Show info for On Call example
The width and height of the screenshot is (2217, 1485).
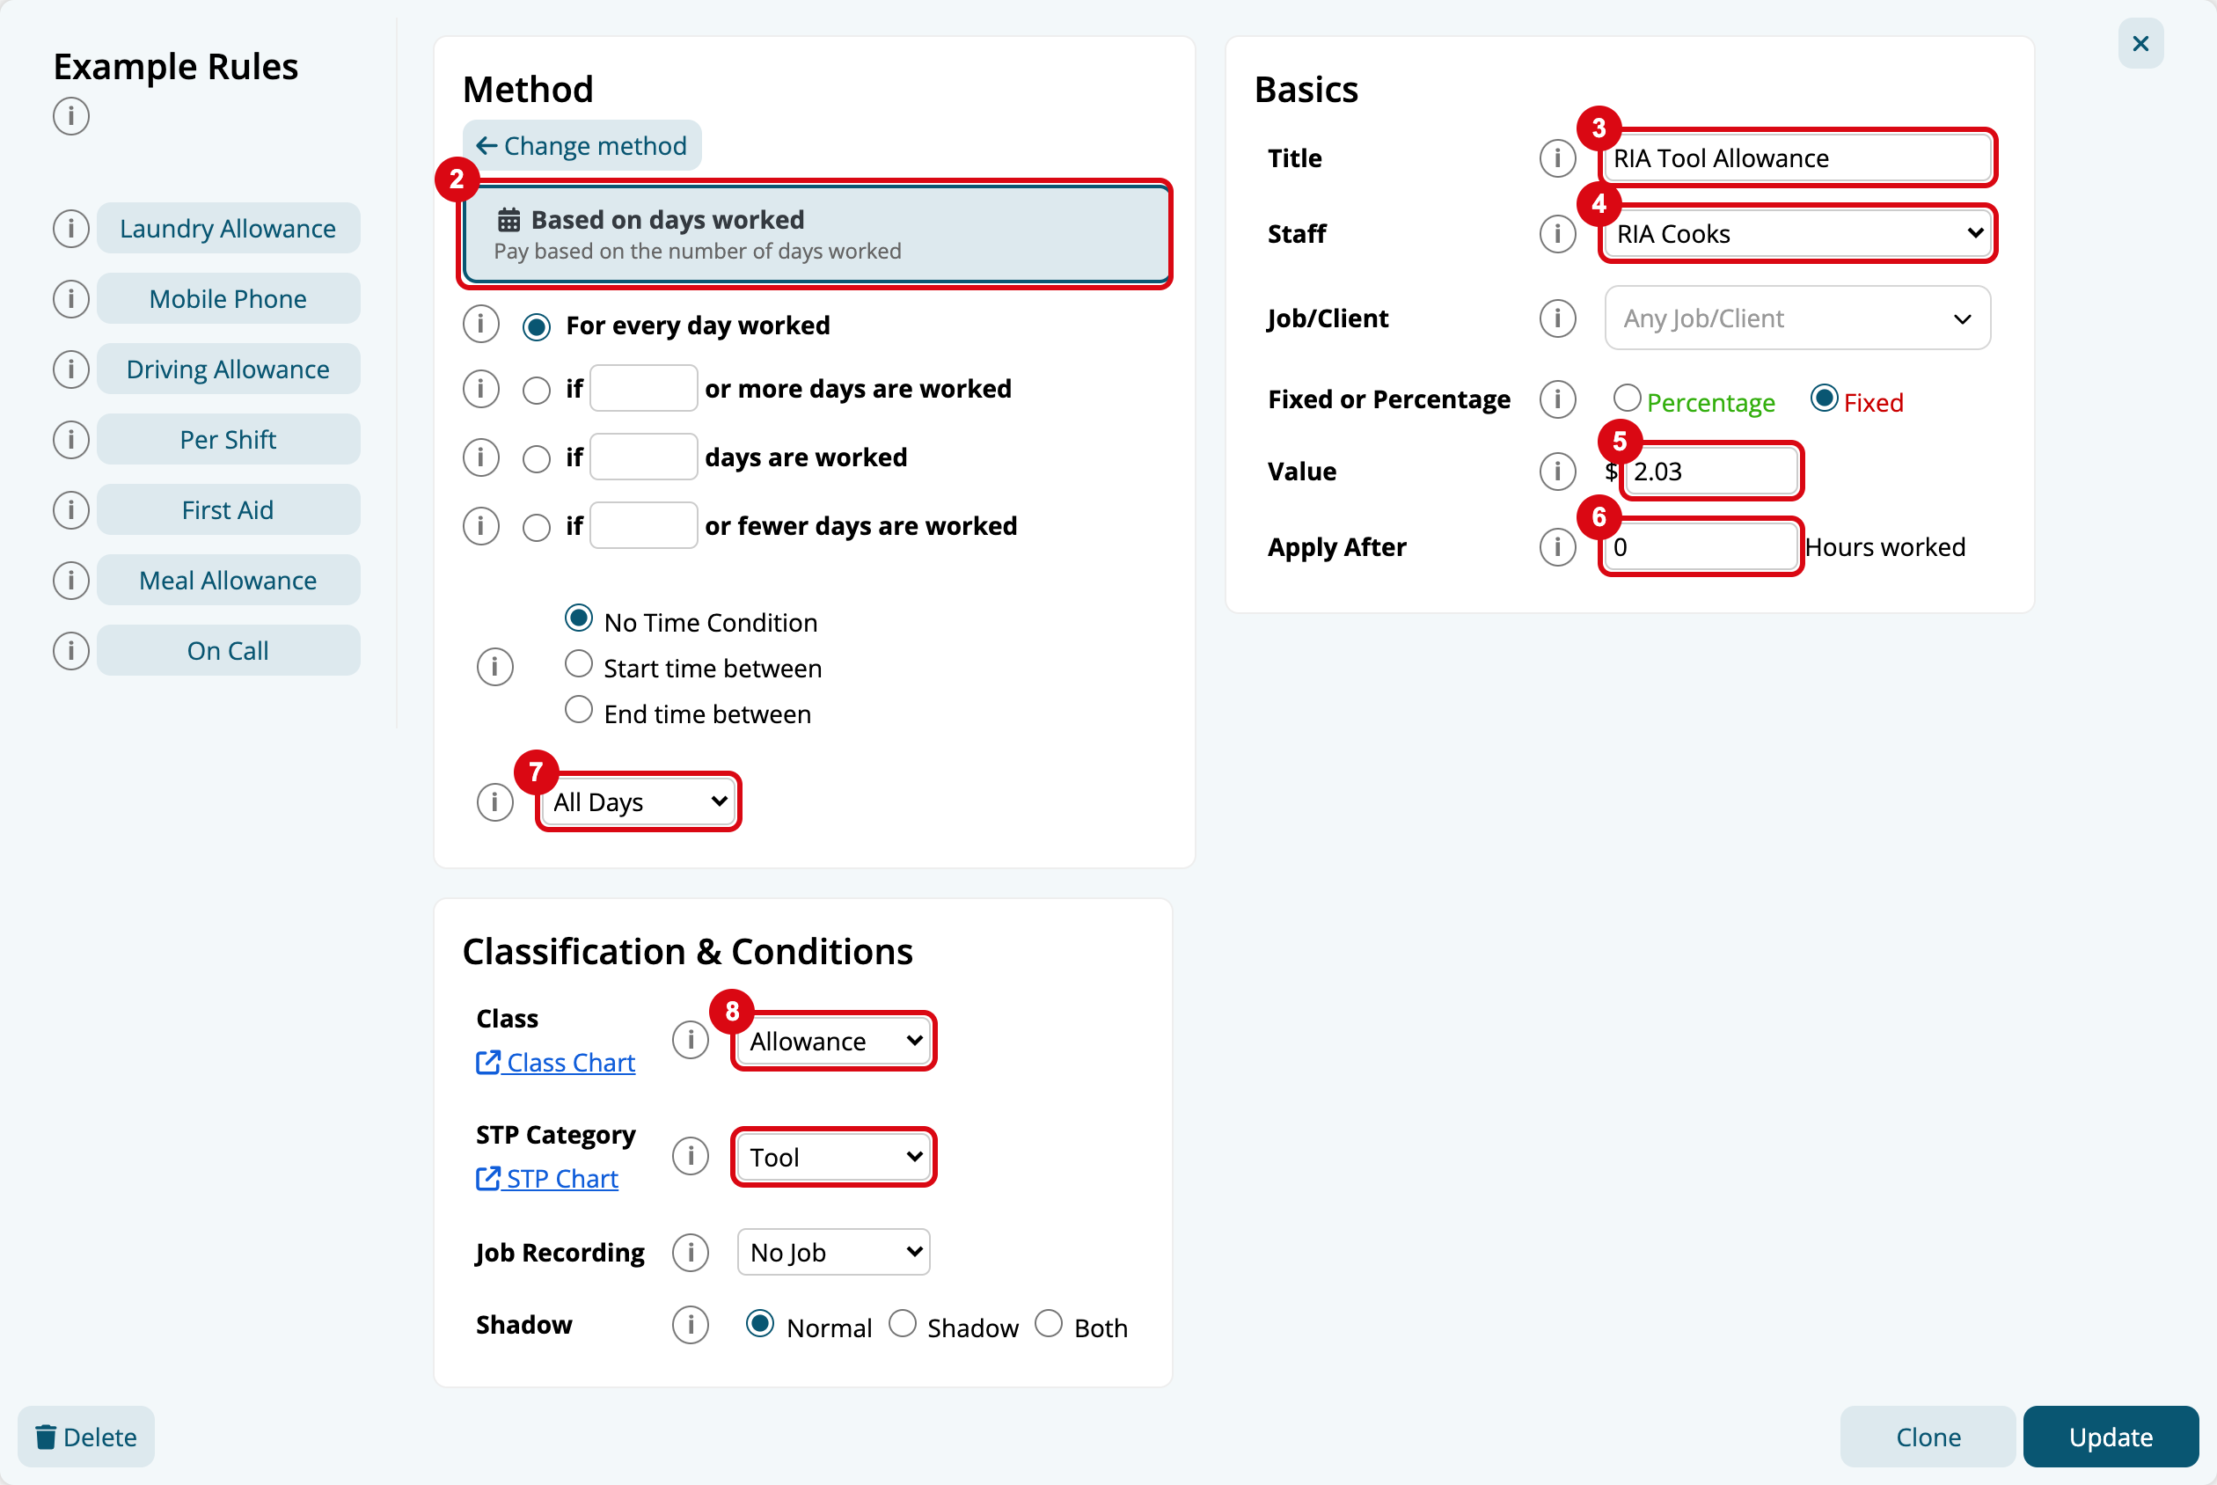71,651
